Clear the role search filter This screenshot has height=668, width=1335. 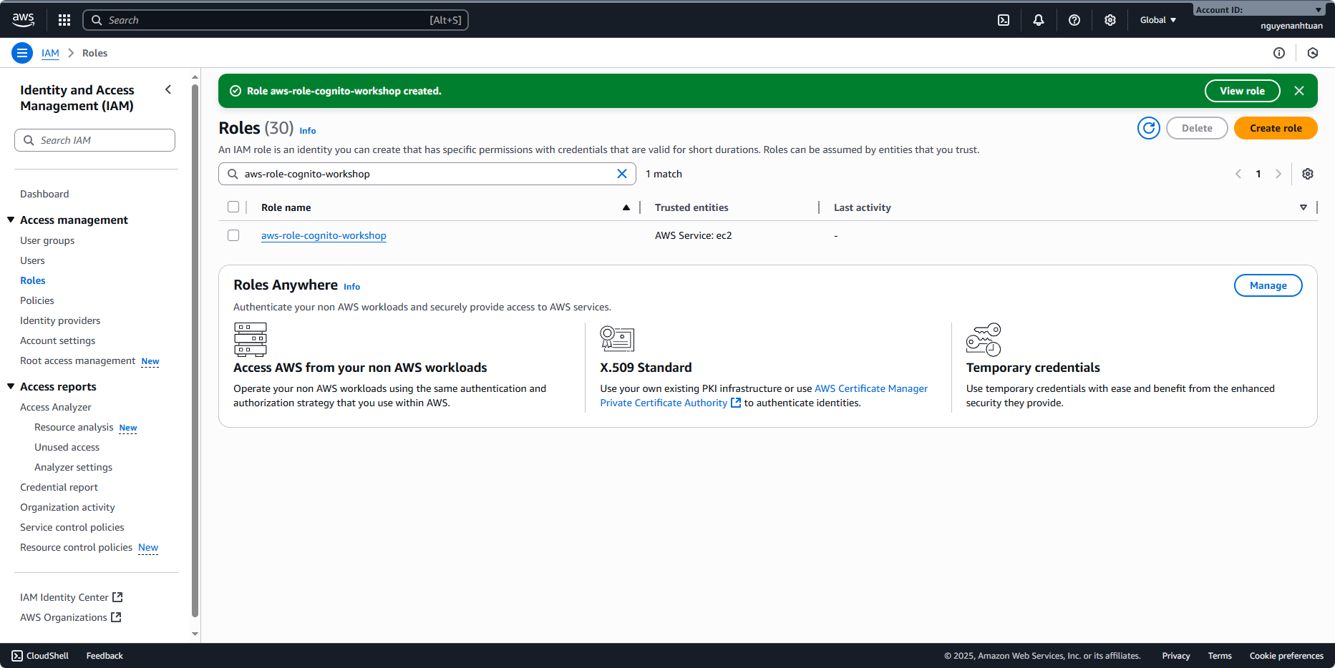pyautogui.click(x=621, y=174)
